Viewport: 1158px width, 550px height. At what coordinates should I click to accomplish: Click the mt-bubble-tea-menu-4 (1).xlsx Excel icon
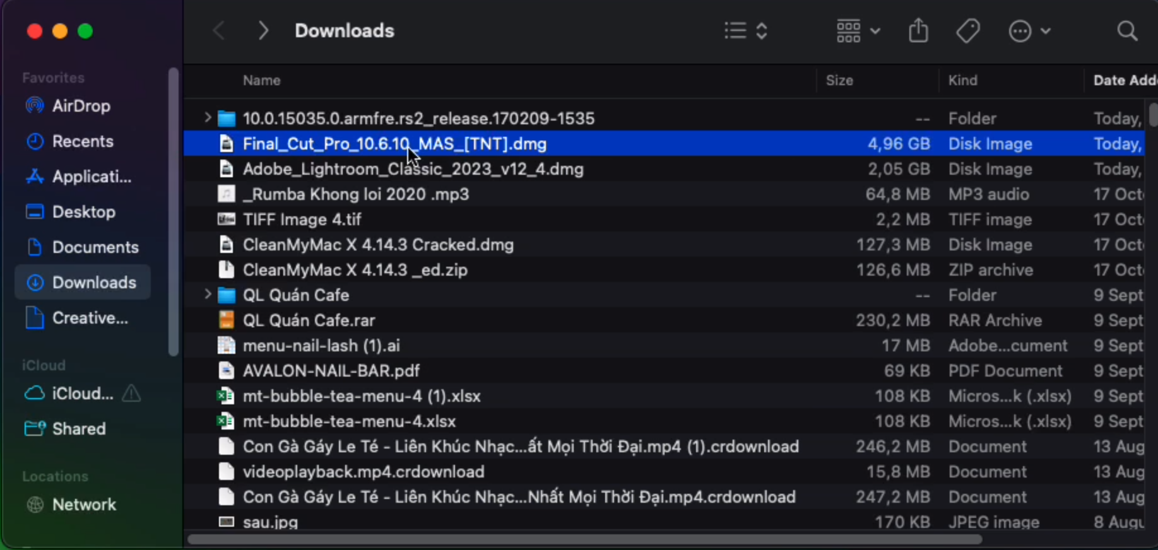(226, 396)
